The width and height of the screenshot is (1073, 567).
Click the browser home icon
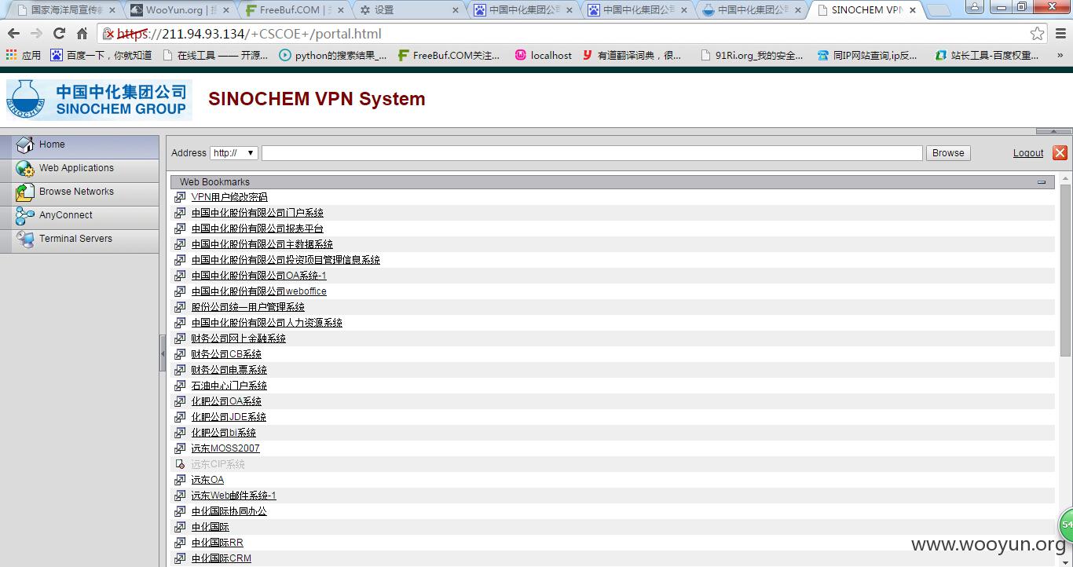click(82, 34)
